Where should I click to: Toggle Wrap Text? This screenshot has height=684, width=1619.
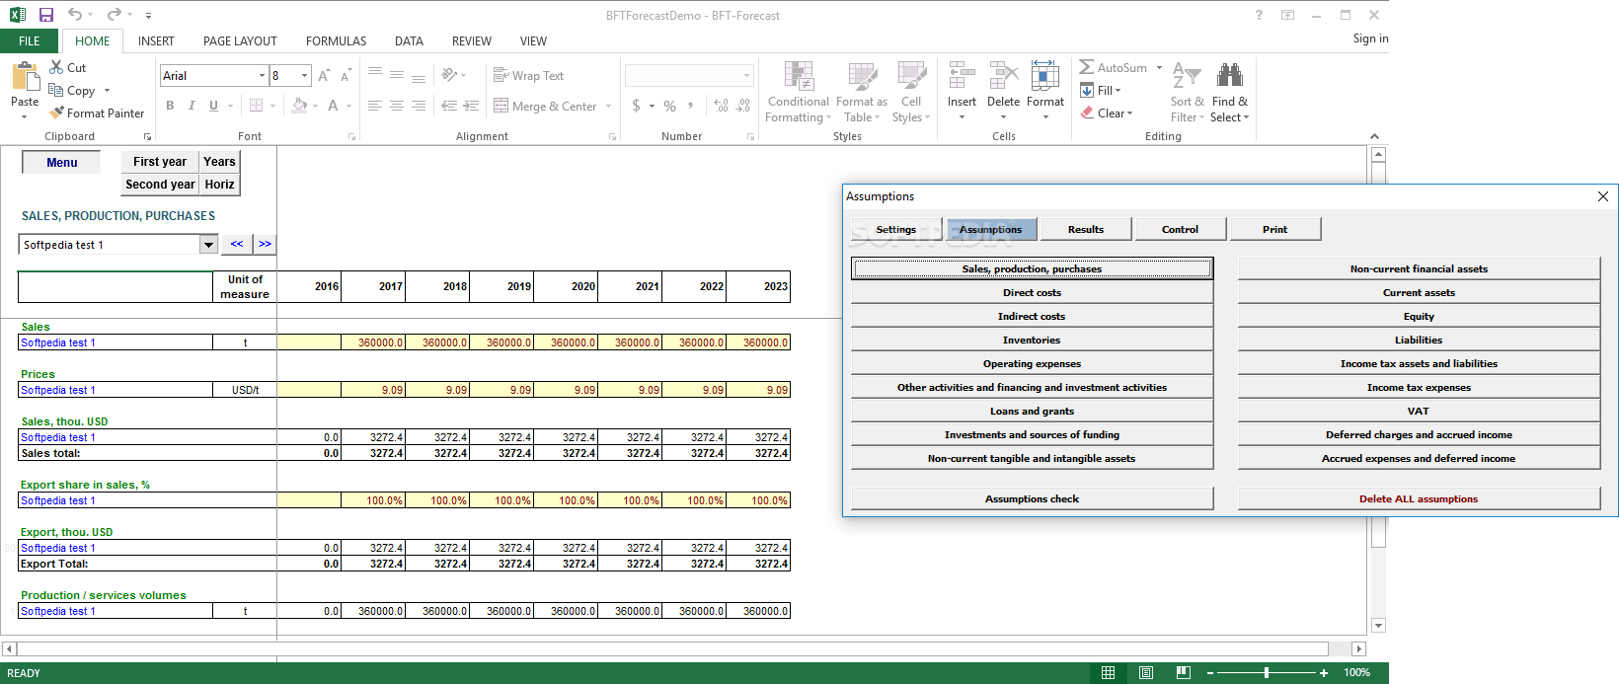(x=528, y=75)
